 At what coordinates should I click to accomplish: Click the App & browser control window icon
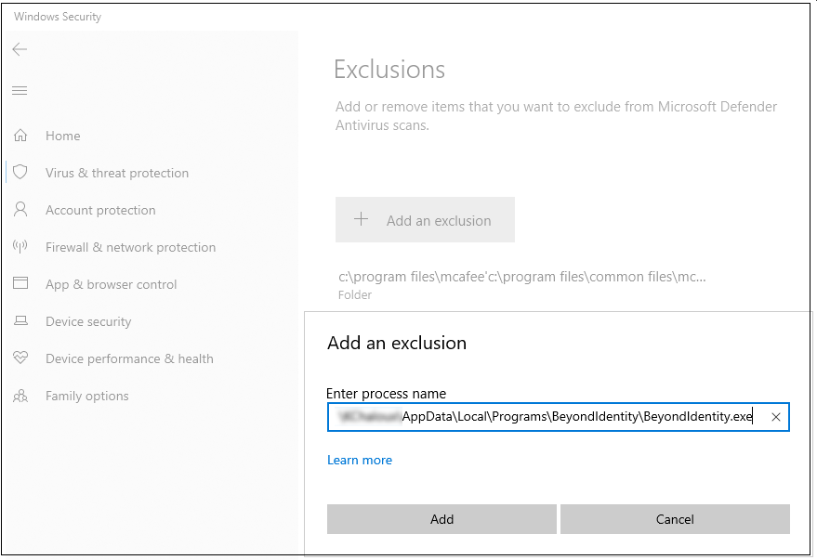[x=20, y=284]
